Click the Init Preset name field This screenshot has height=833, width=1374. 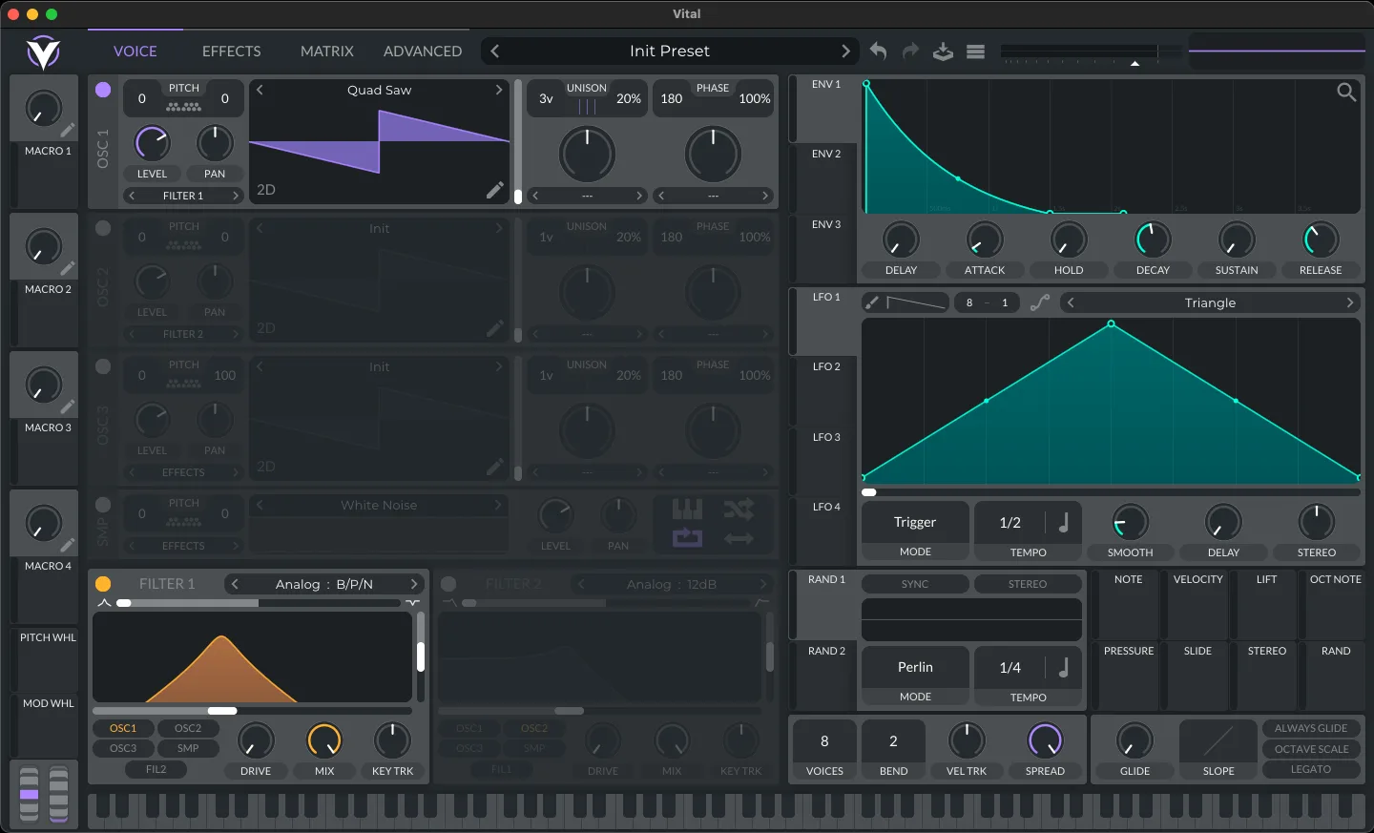[670, 51]
